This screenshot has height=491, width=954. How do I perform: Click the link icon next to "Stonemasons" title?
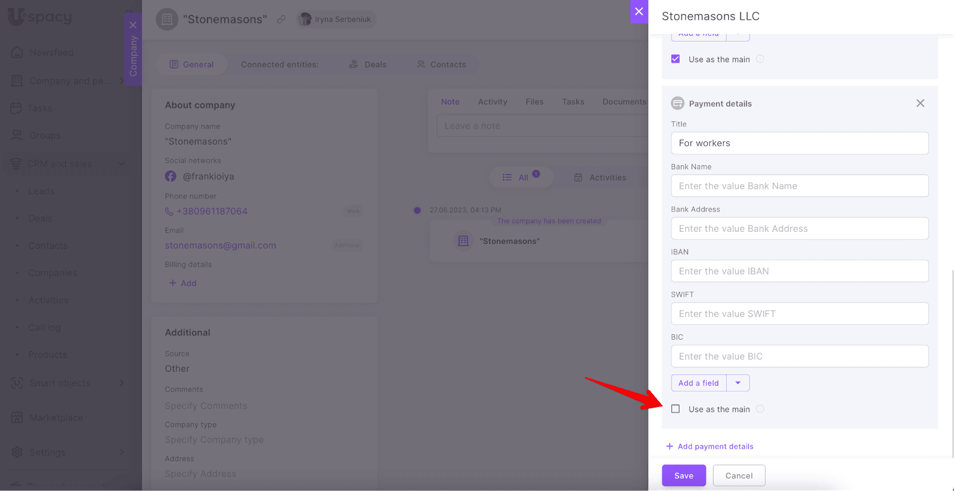point(281,19)
